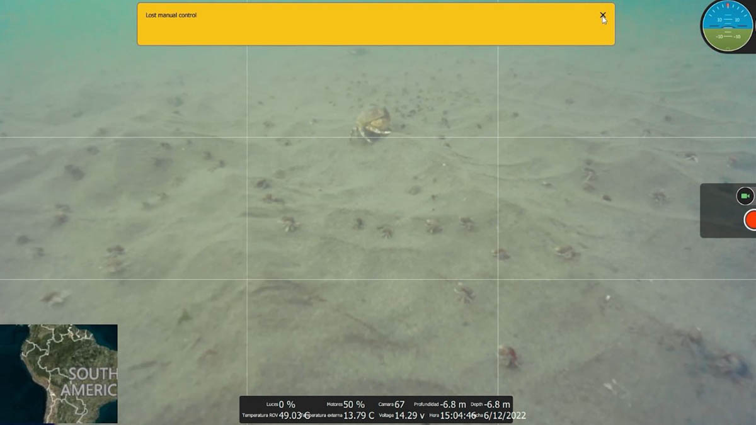
Task: Click the reddish crab at feed bottom
Action: 508,356
